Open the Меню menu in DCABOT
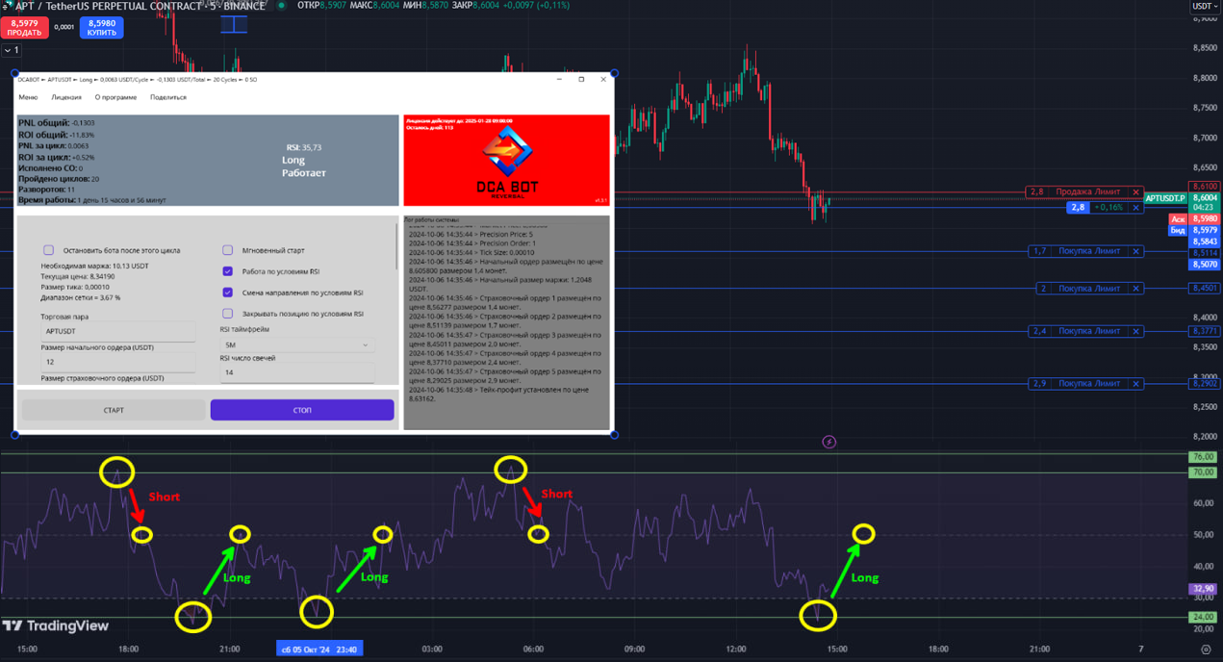1223x662 pixels. [x=28, y=97]
